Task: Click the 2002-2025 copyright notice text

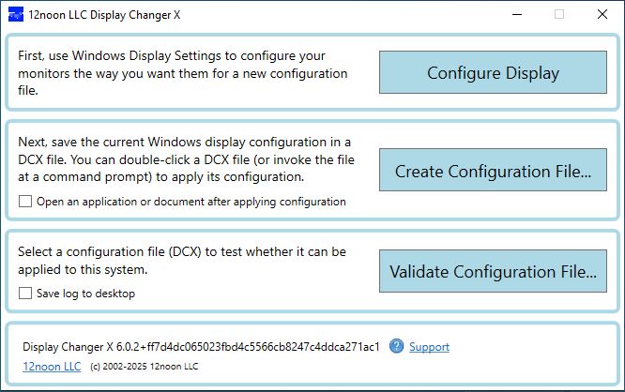Action: 145,367
